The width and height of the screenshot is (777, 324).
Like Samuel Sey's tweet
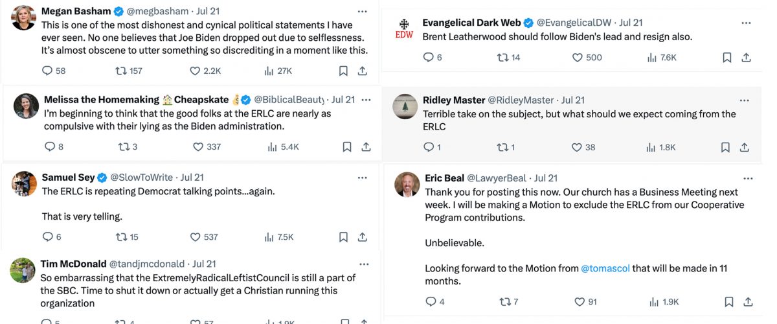(x=196, y=237)
